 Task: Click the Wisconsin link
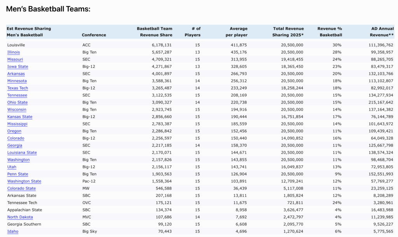17,110
